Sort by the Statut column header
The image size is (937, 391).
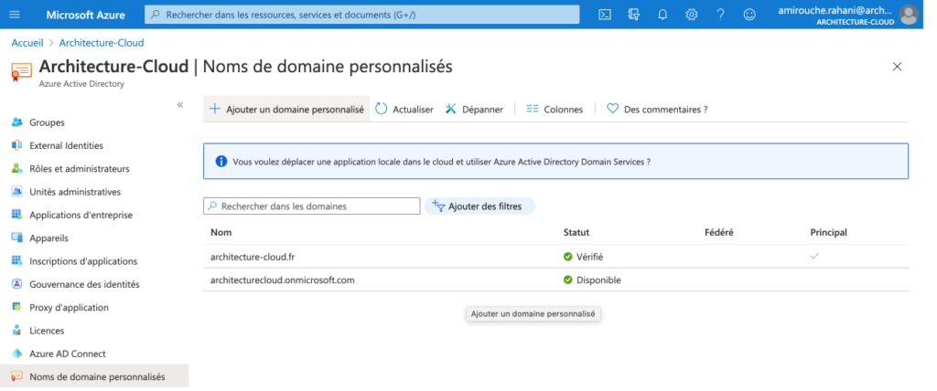coord(576,232)
